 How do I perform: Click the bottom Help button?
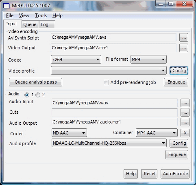[x=131, y=174]
